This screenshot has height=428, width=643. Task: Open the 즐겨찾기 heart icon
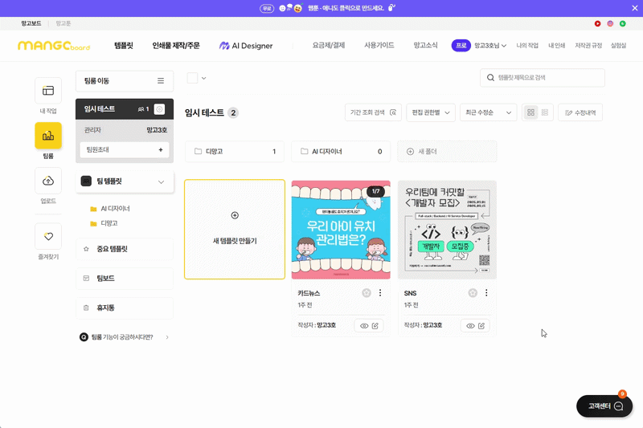(48, 236)
